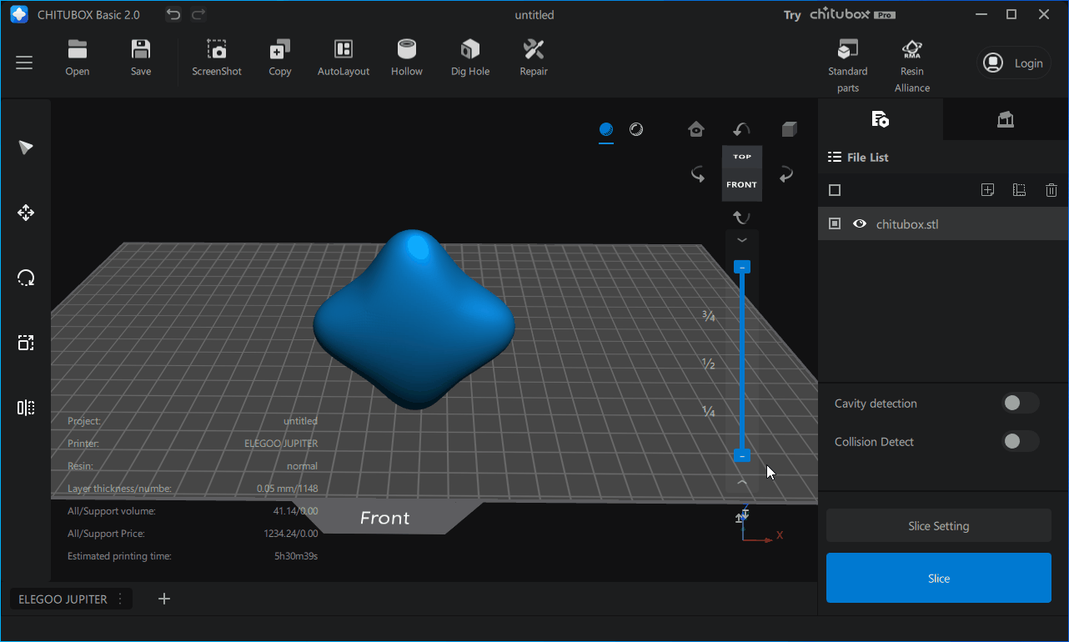Image resolution: width=1069 pixels, height=642 pixels.
Task: Toggle perspective cube view icon
Action: (789, 129)
